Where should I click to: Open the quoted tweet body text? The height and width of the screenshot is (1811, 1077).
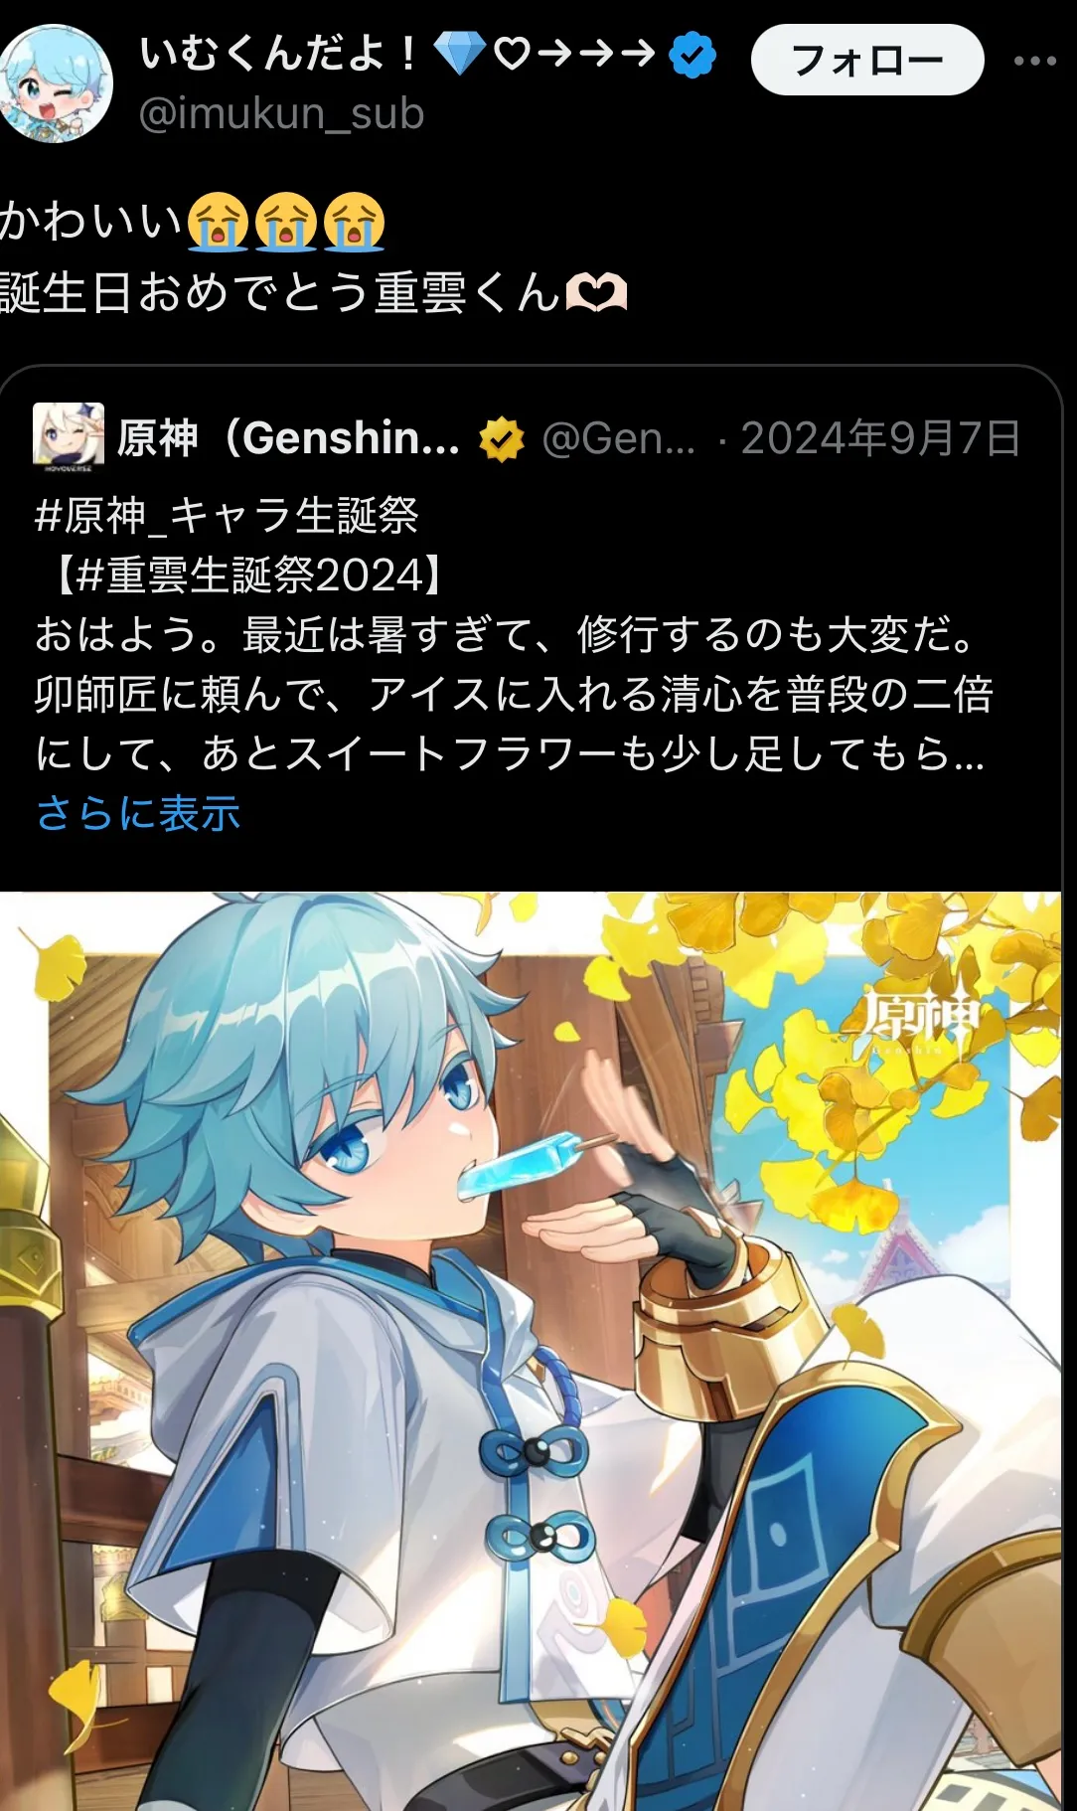[x=513, y=694]
